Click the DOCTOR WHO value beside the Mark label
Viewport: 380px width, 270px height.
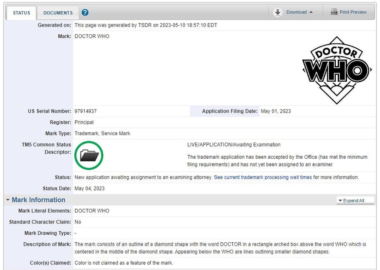[x=92, y=37]
